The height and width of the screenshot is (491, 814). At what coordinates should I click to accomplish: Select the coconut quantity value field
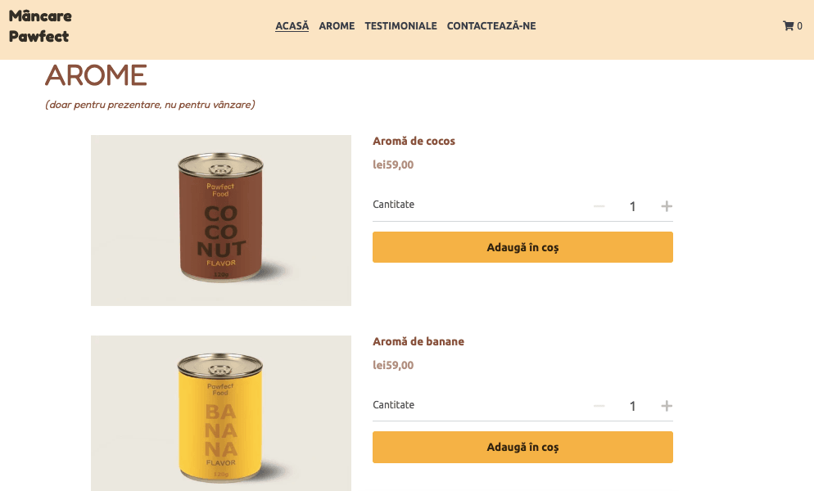(x=632, y=206)
